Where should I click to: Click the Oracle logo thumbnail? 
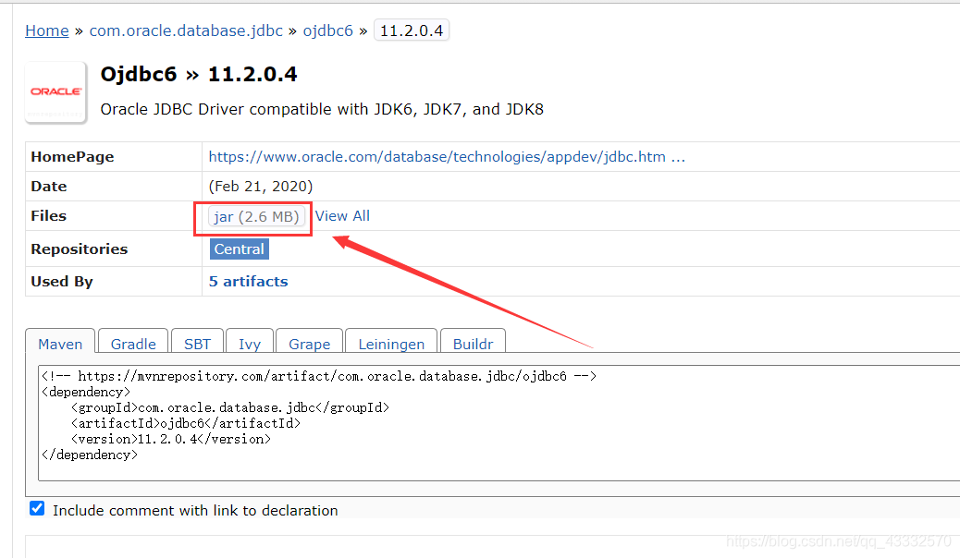coord(55,92)
